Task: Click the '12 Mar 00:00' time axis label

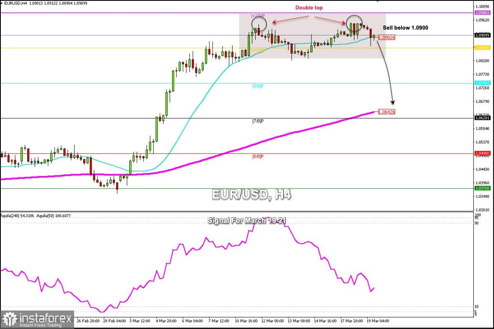Action: click(x=273, y=321)
